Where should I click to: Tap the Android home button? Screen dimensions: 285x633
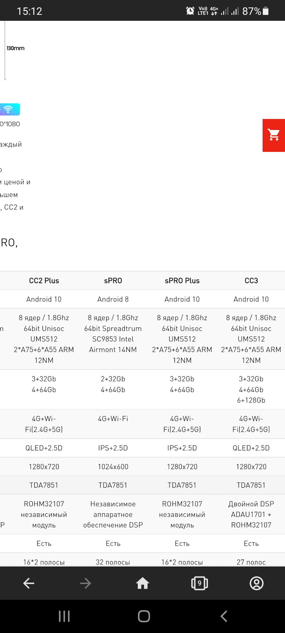[144, 616]
